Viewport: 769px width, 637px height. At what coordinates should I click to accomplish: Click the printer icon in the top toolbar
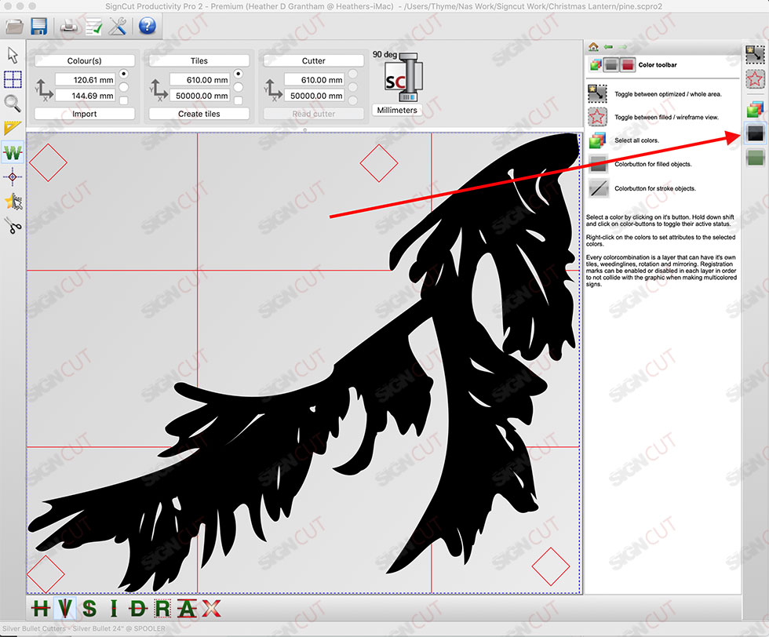[69, 26]
